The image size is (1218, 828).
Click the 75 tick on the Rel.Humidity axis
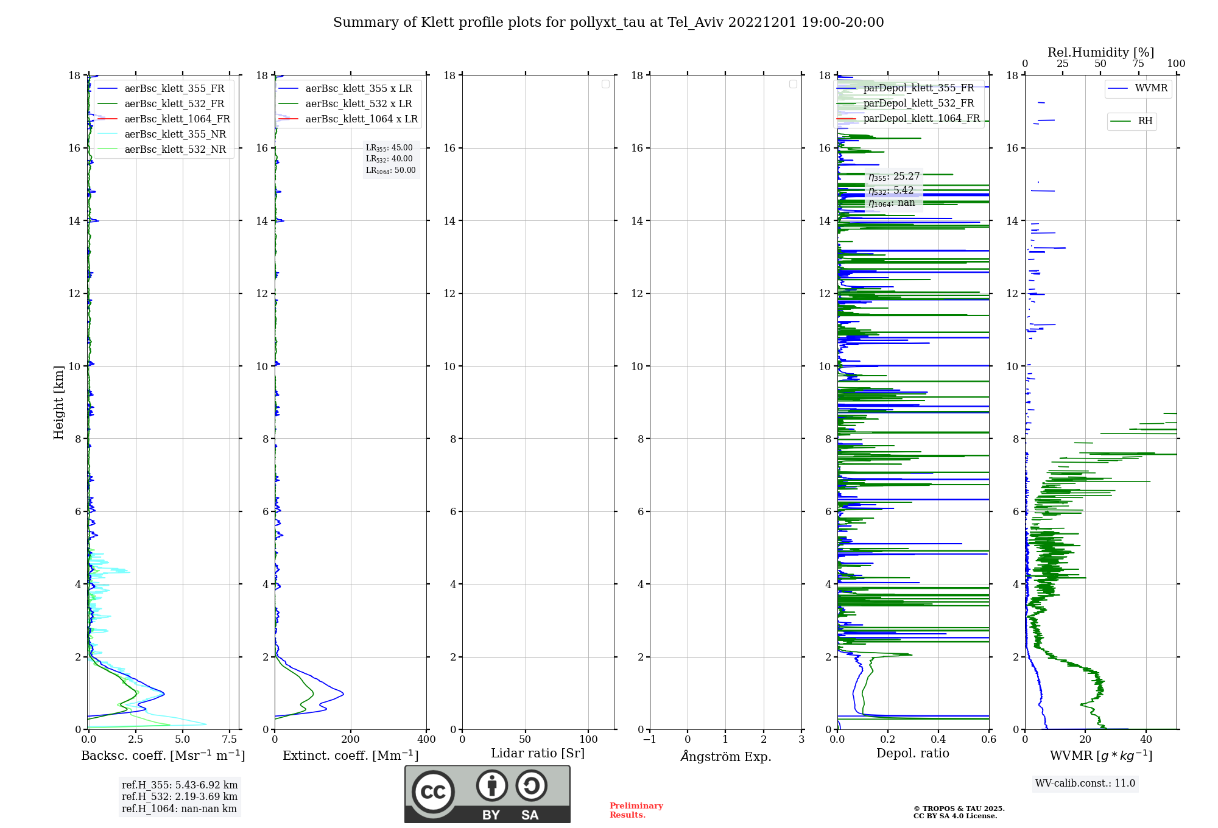[1138, 64]
